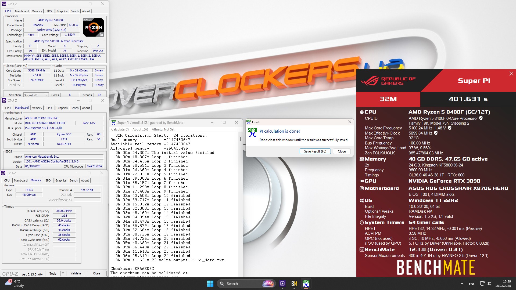Click Validate button in CPU-Z

(76, 273)
